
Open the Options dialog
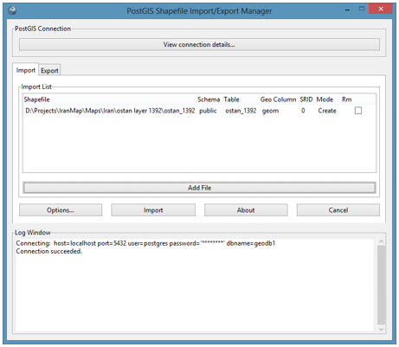pyautogui.click(x=61, y=210)
